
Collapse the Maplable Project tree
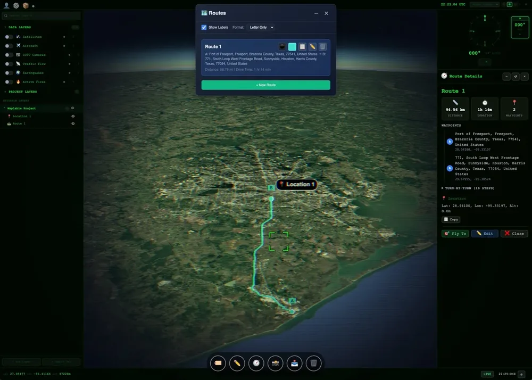(x=4, y=108)
